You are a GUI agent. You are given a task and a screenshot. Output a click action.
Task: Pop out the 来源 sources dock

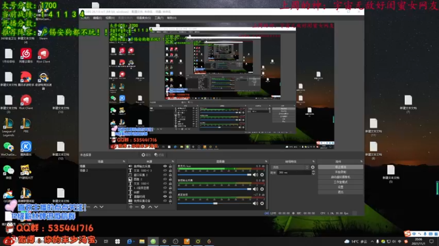(173, 161)
